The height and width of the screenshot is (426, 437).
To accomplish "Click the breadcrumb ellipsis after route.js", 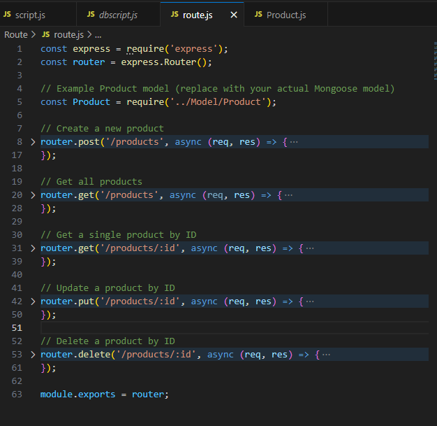I will point(97,34).
